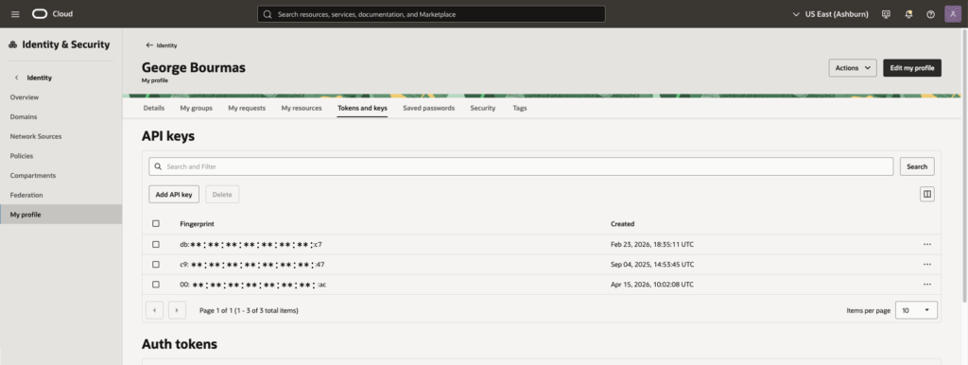Select My profile in the sidebar
The width and height of the screenshot is (968, 365).
(x=60, y=215)
